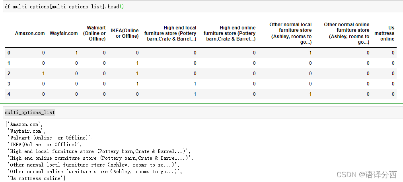
Task: Select the Other normal local furniture store header
Action: coord(290,33)
